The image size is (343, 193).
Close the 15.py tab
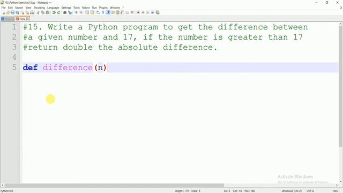point(27,19)
